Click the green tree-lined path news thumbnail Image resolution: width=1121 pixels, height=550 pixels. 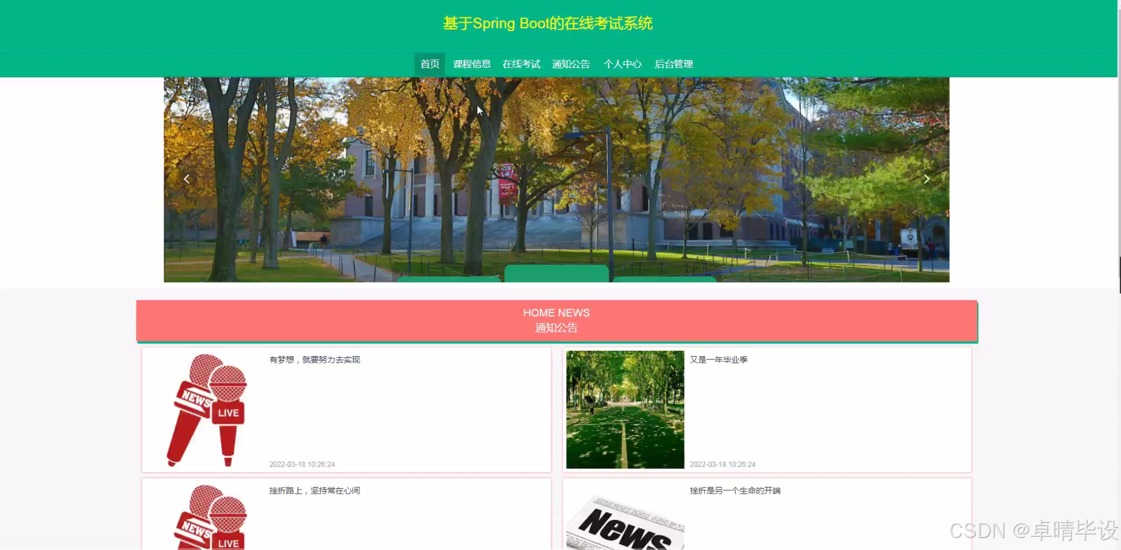(624, 408)
